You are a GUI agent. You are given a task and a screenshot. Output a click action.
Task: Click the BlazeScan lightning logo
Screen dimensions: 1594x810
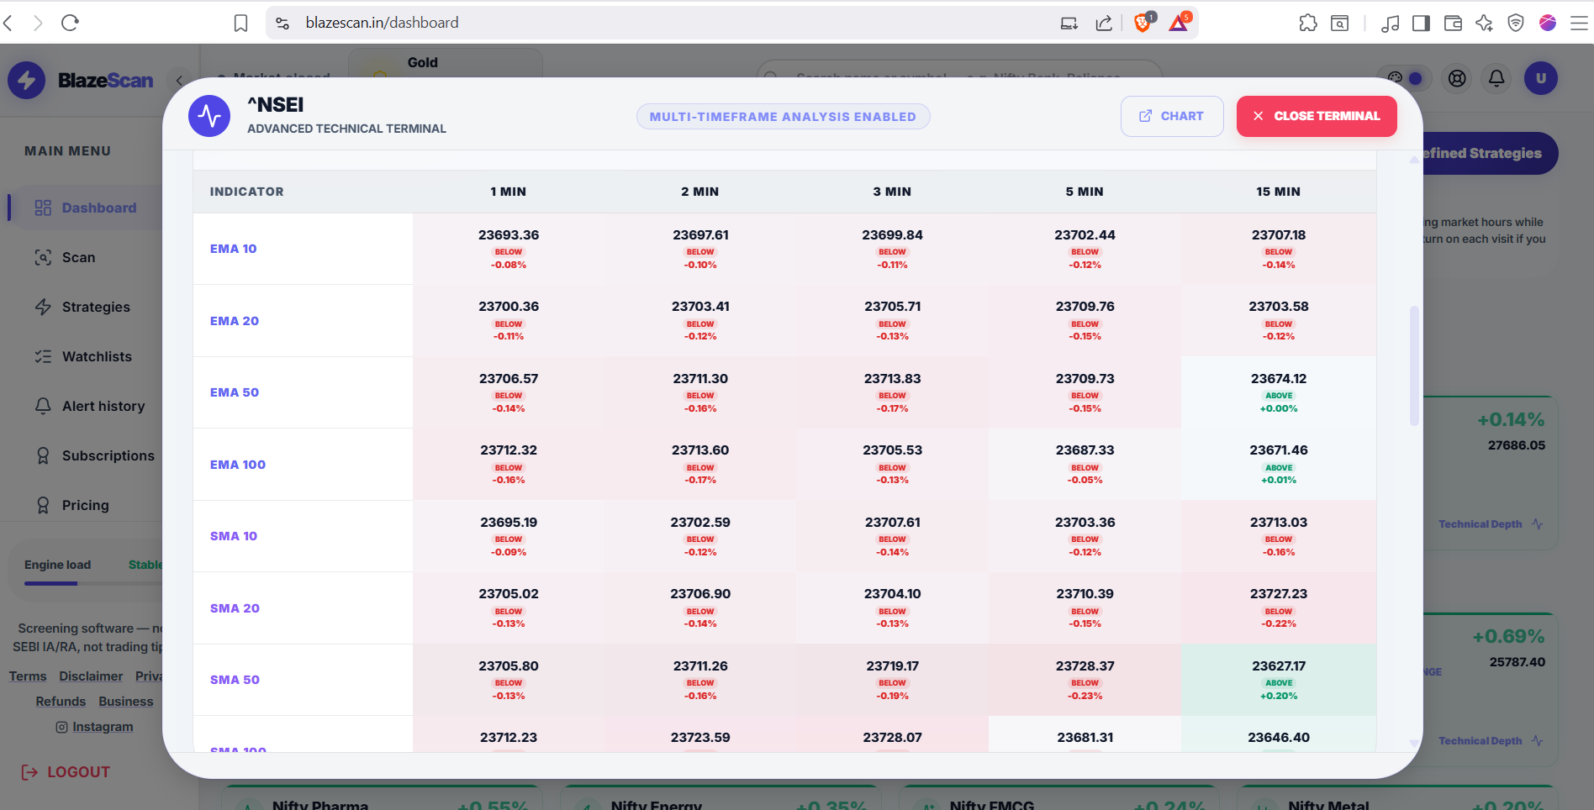[x=27, y=81]
